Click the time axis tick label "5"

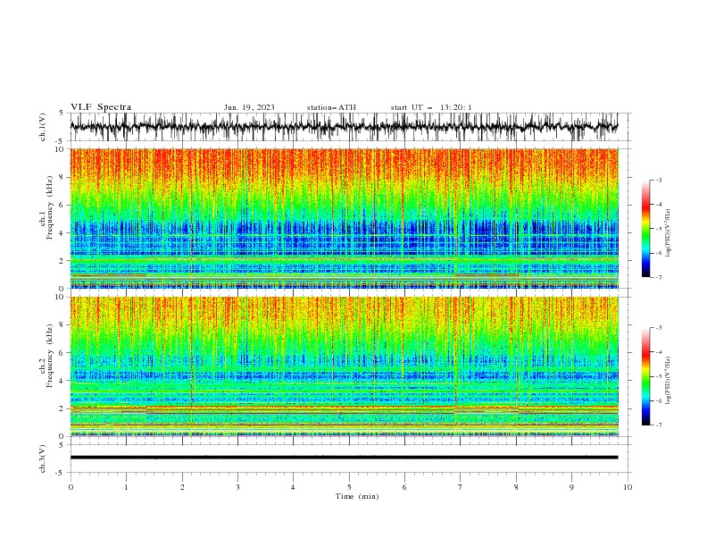pyautogui.click(x=349, y=487)
